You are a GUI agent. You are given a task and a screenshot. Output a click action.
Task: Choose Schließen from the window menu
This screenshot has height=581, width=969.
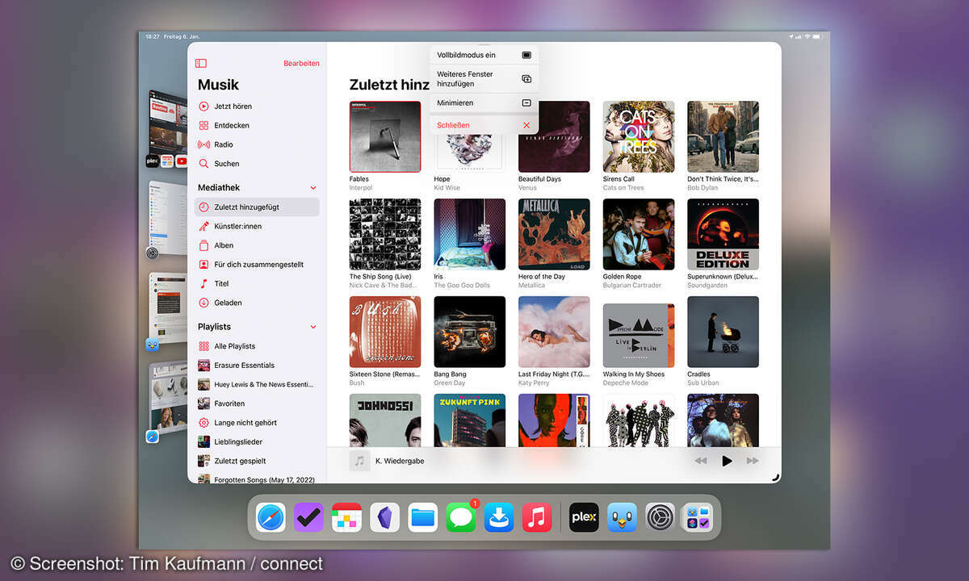[x=484, y=125]
